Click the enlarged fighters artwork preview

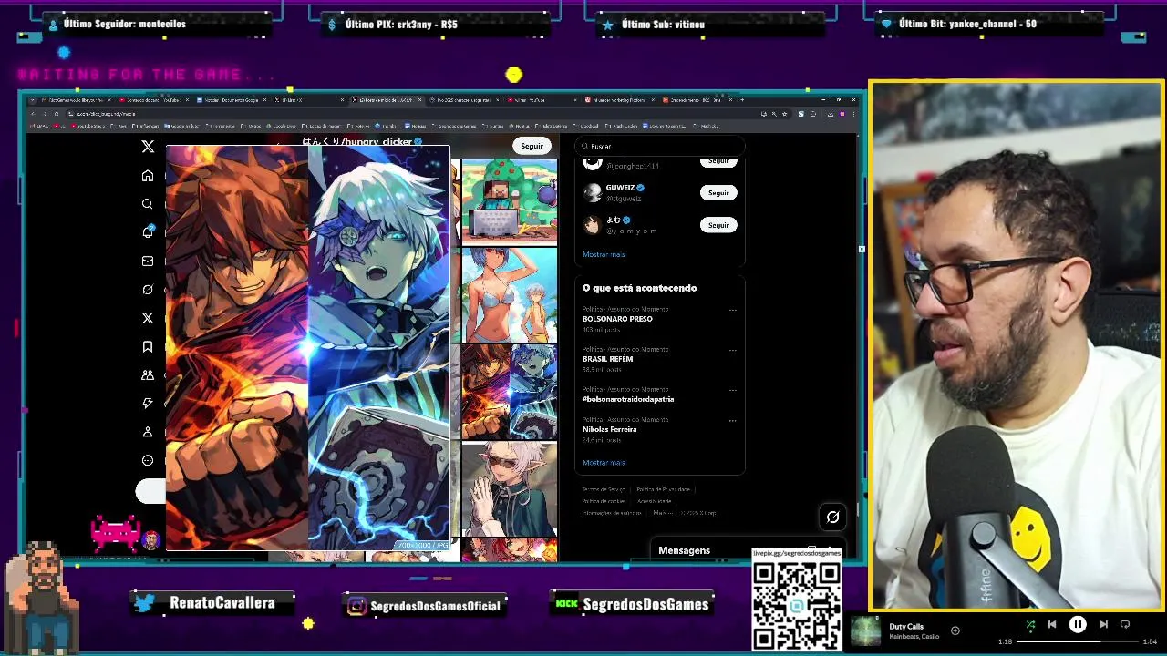(x=308, y=348)
